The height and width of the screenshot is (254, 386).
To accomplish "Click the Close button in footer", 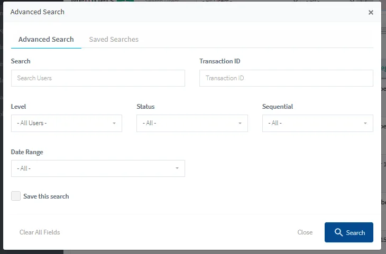I will (305, 232).
